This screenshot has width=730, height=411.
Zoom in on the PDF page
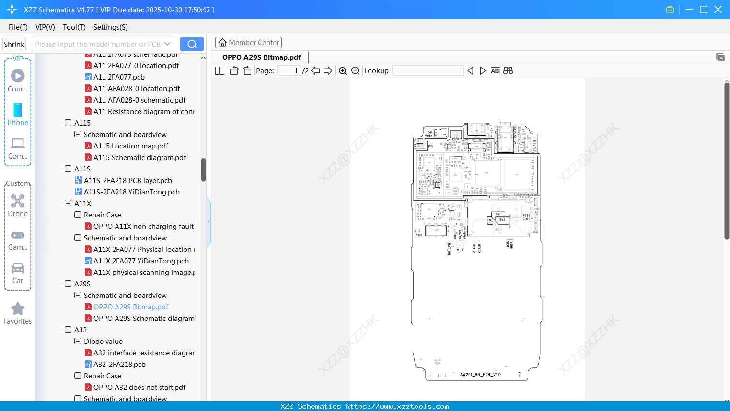coord(343,70)
